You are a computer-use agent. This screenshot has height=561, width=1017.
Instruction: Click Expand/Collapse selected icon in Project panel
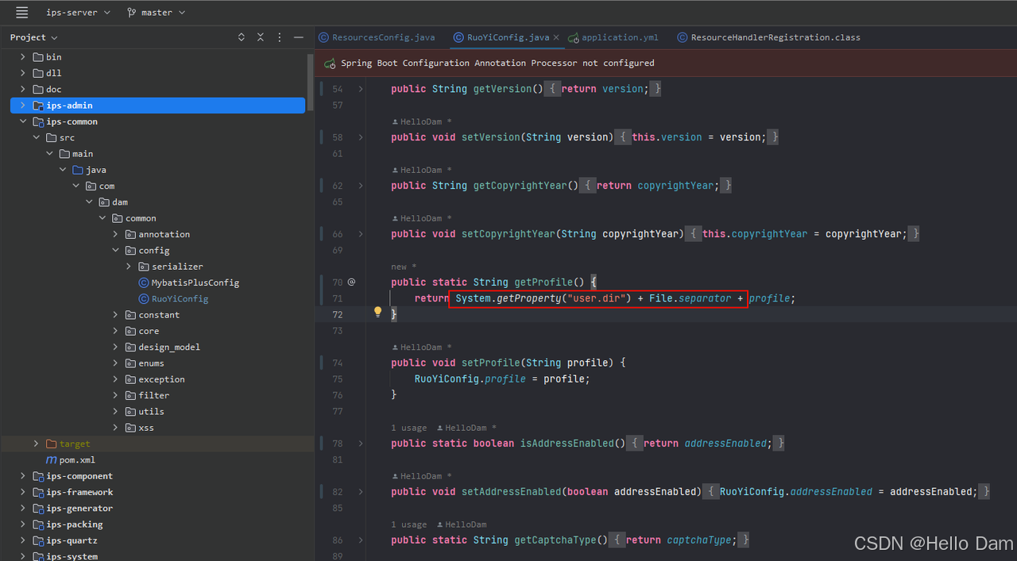click(242, 37)
